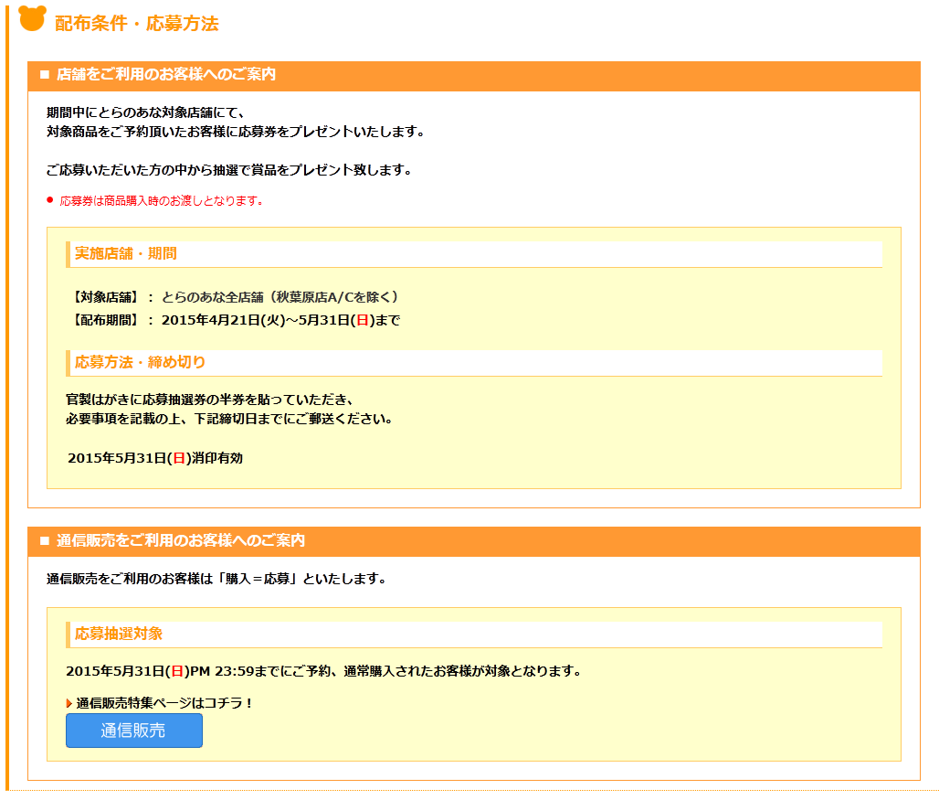This screenshot has width=939, height=800.
Task: Click the red arrow before 通信販売特集ページはコチラ
Action: pos(69,703)
